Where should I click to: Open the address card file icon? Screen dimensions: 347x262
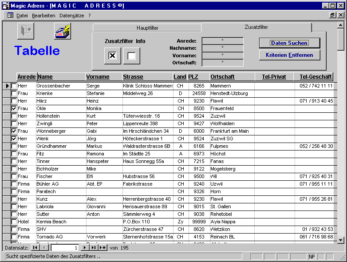pyautogui.click(x=62, y=31)
